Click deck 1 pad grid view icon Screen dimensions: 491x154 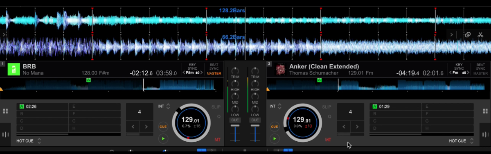tap(5, 111)
